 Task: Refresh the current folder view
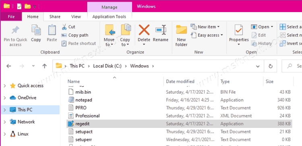[271, 66]
